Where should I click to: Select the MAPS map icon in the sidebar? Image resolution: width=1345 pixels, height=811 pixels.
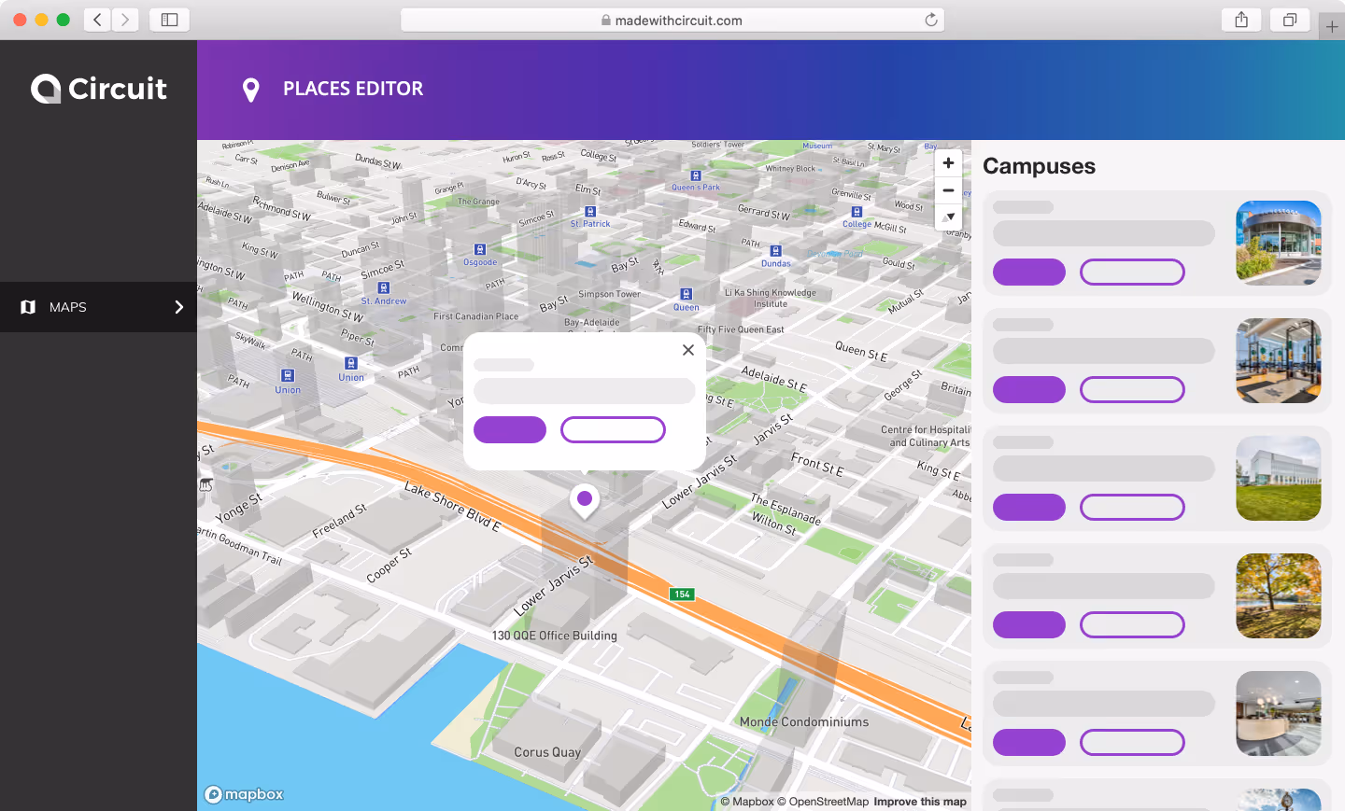pyautogui.click(x=28, y=307)
